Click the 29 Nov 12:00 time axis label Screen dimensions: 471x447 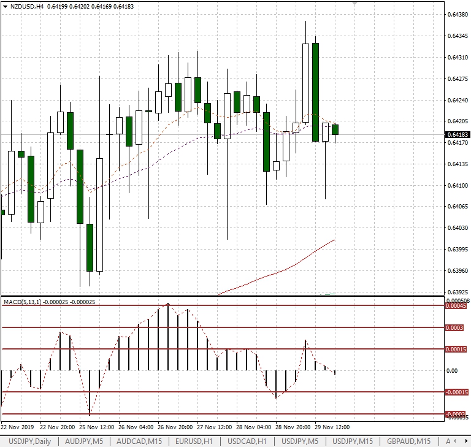pos(332,427)
